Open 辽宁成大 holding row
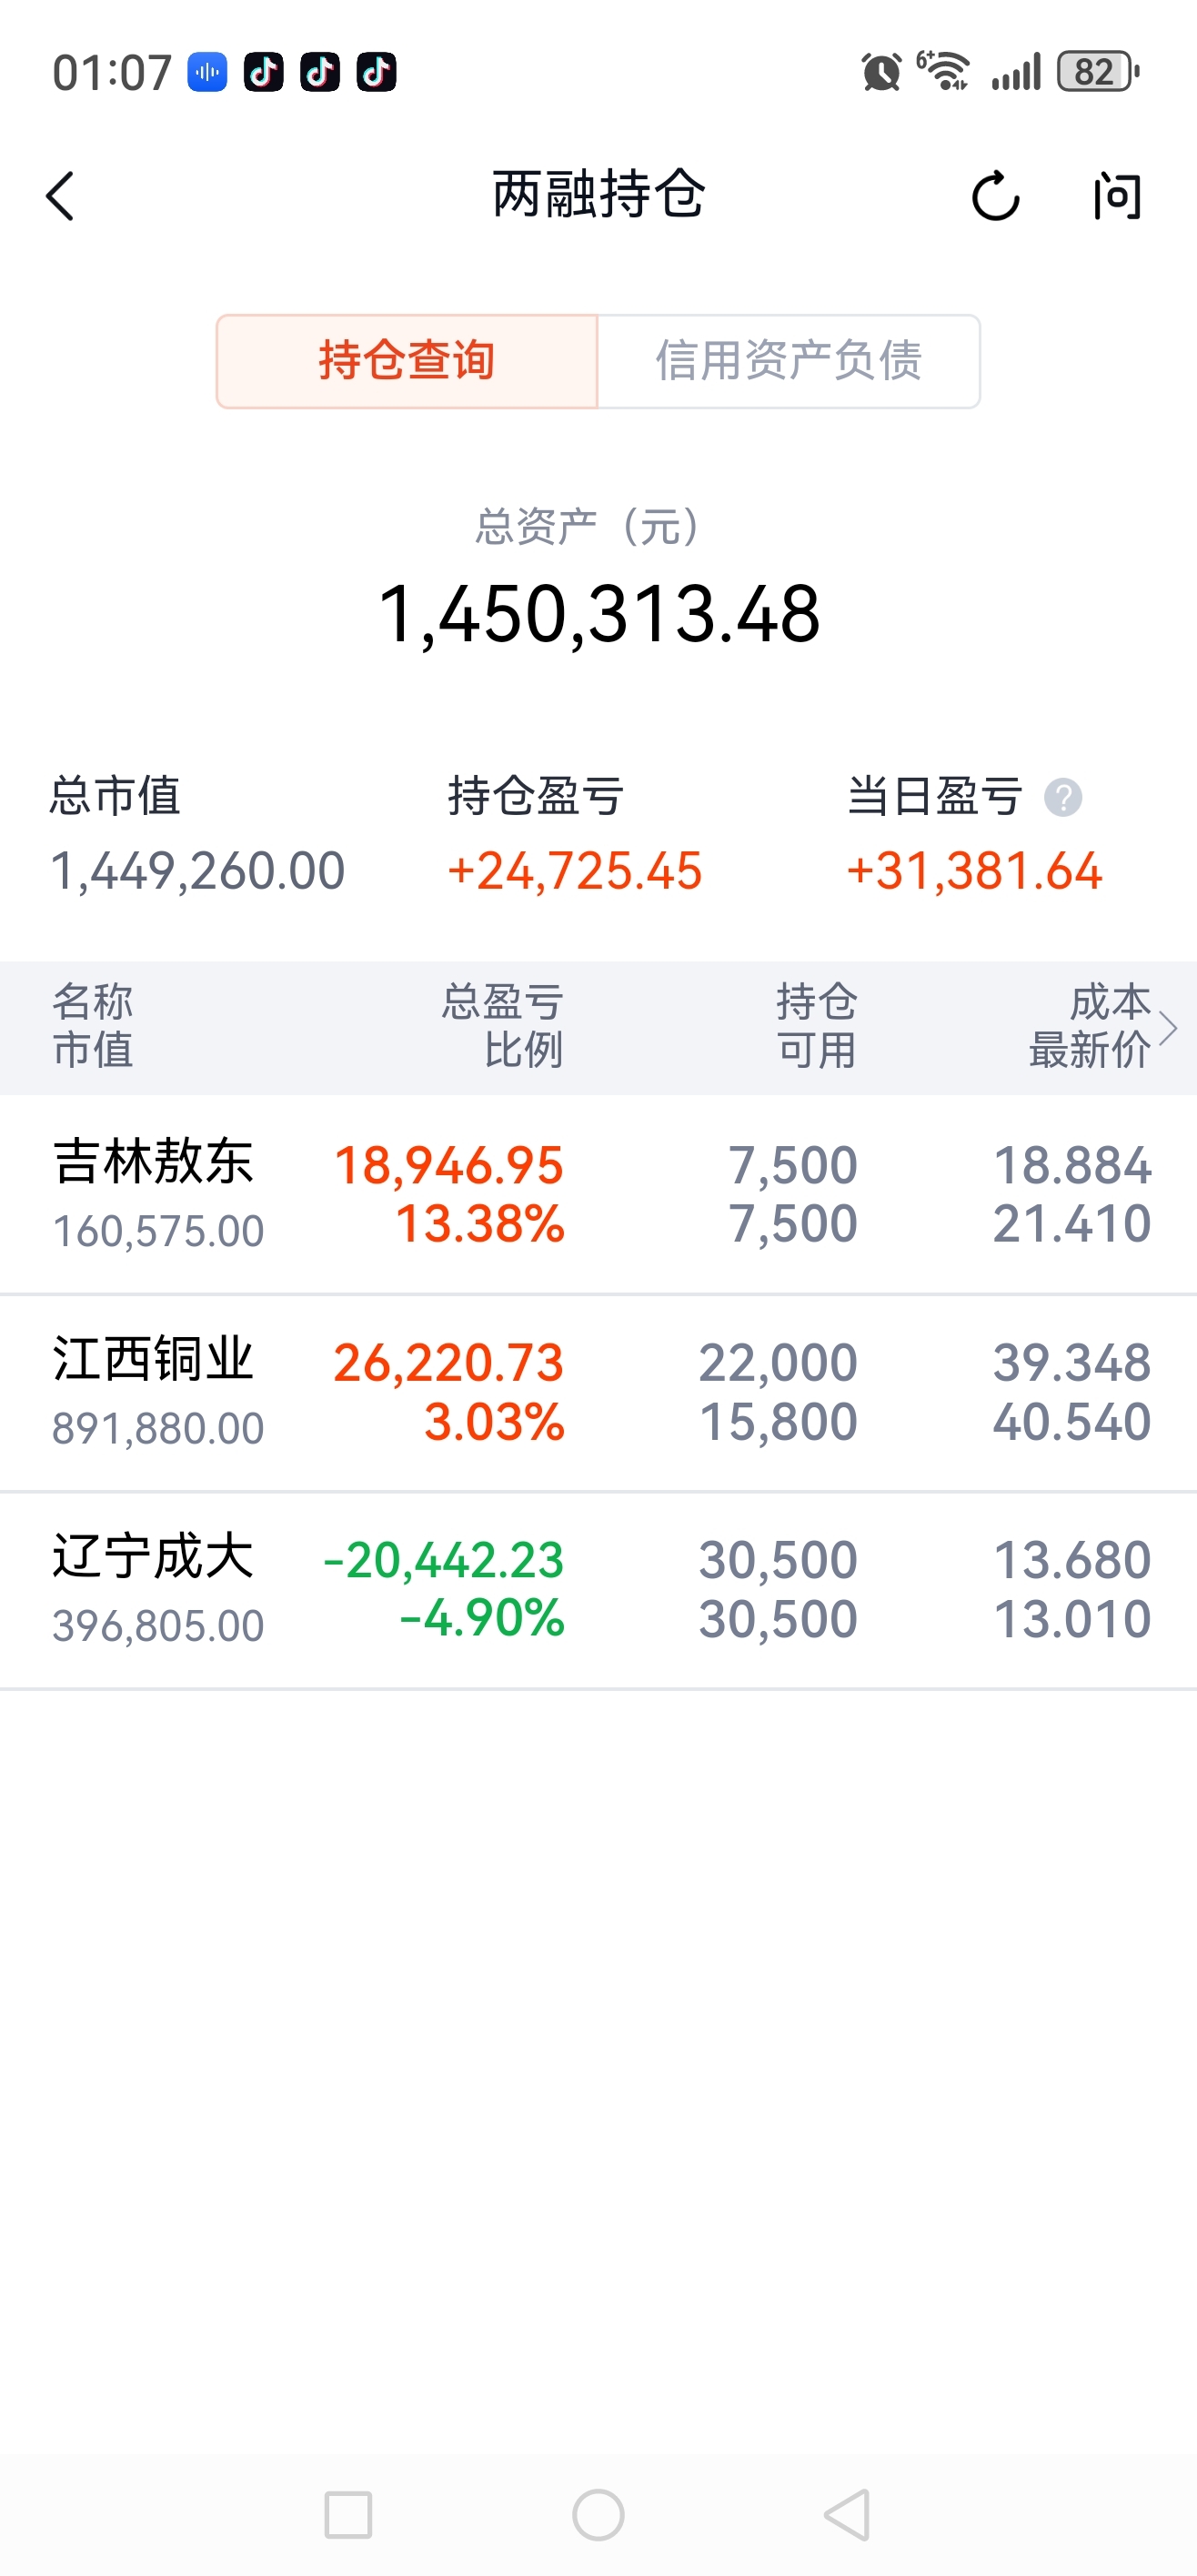 coord(598,1590)
